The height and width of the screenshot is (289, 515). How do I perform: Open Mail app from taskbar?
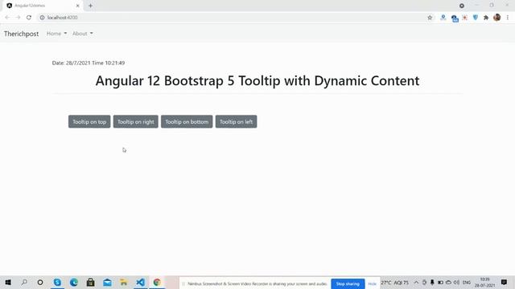107,282
